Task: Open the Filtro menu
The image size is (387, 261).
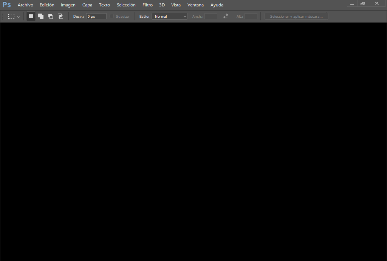Action: click(x=147, y=5)
